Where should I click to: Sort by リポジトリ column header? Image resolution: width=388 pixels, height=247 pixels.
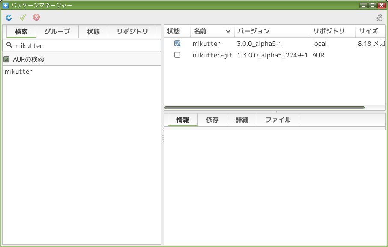click(x=333, y=31)
